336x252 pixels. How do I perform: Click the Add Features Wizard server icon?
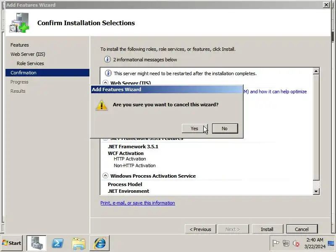(19, 23)
